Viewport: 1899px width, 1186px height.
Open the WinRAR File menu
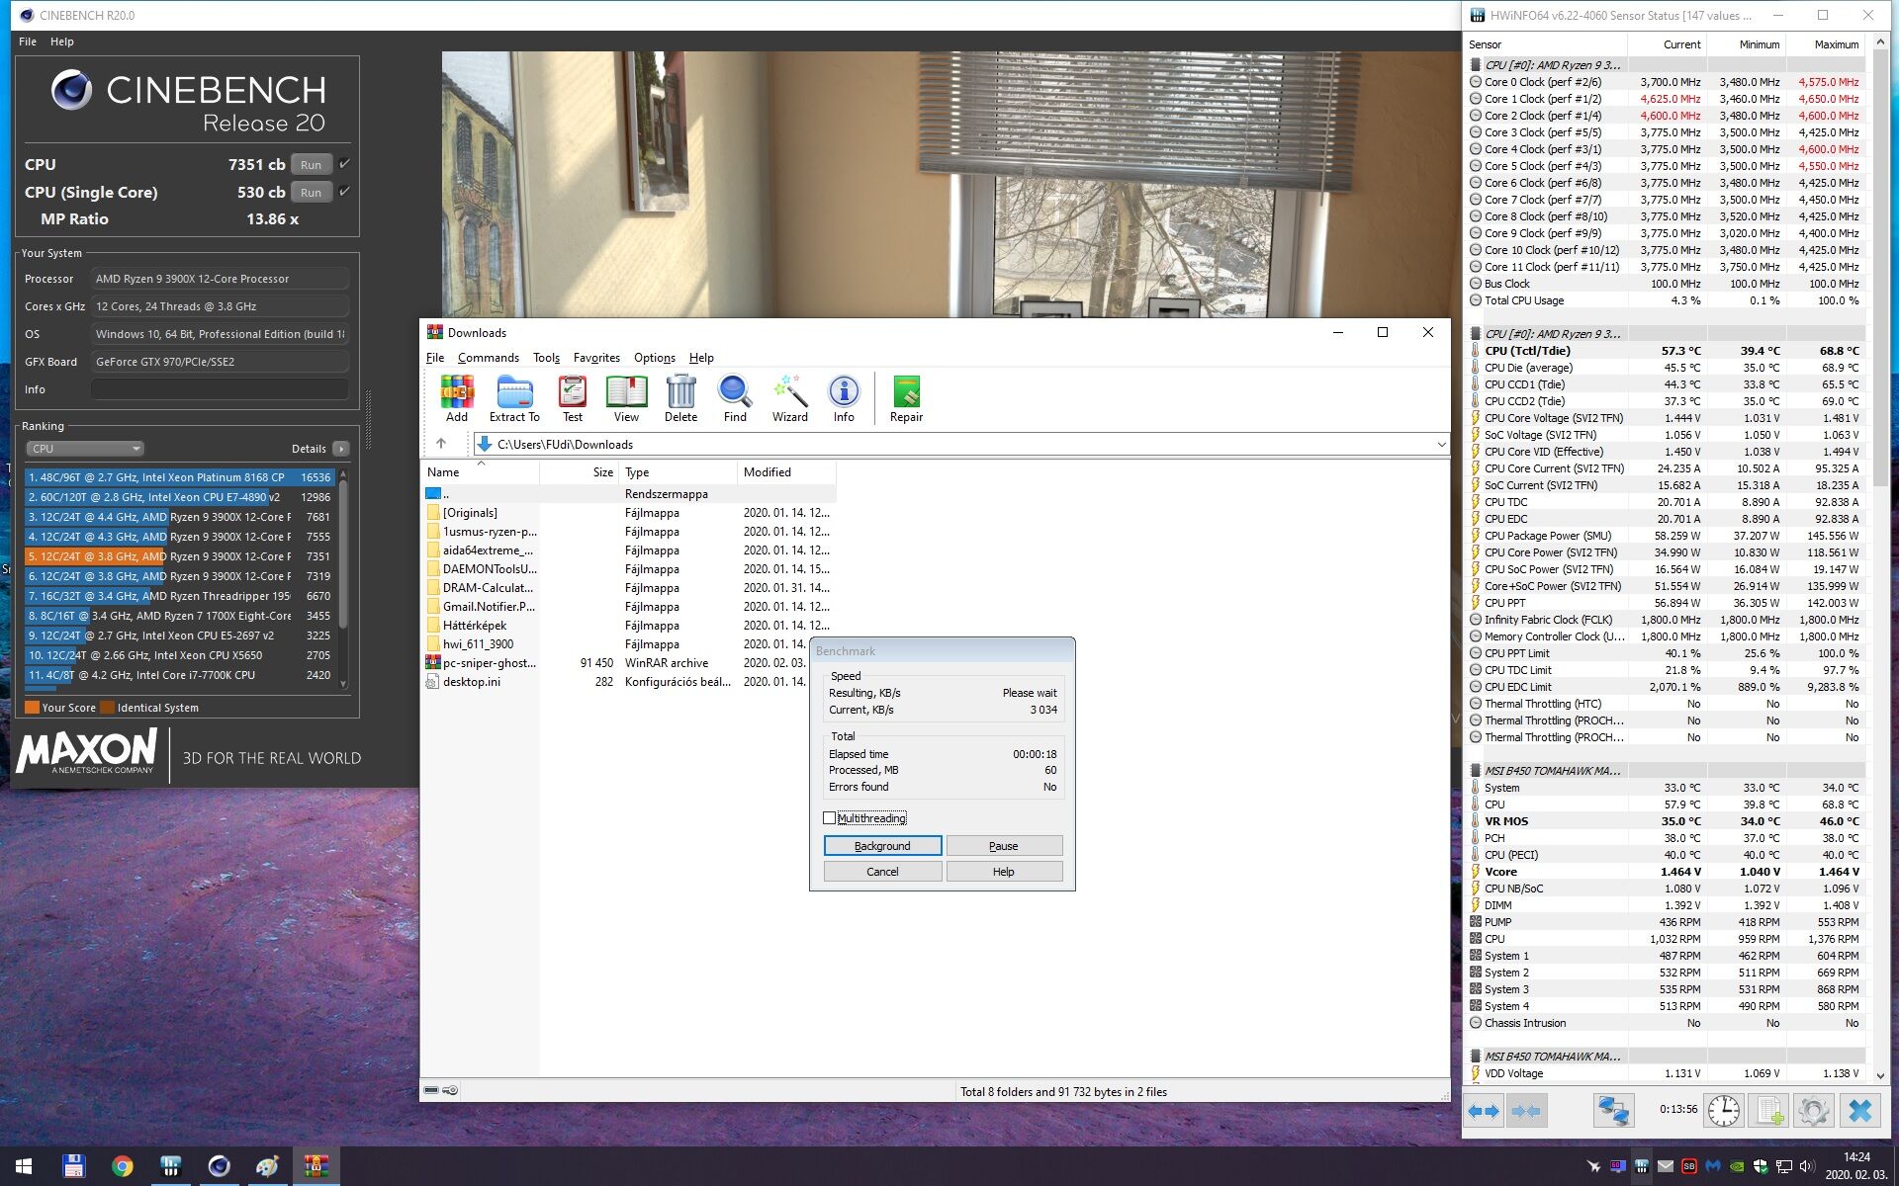coord(435,358)
